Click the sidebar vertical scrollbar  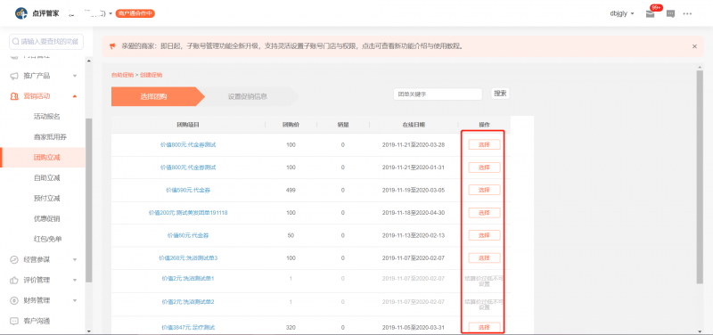click(88, 200)
